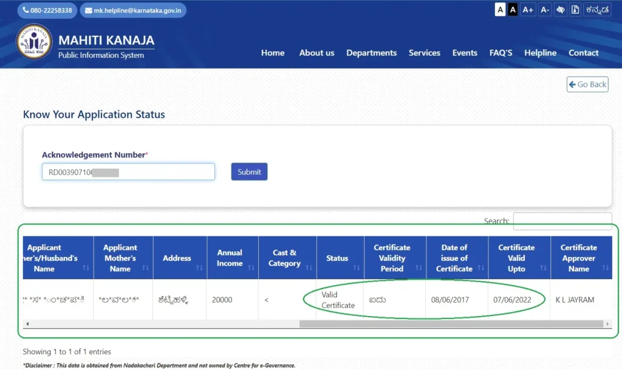
Task: Open the About us menu item
Action: coord(316,53)
